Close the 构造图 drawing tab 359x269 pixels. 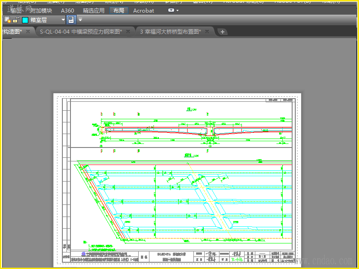(x=28, y=31)
